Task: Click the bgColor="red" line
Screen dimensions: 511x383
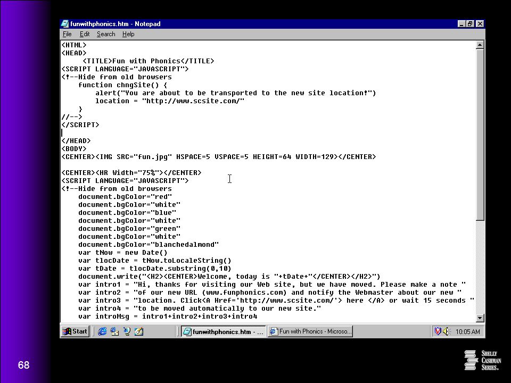Action: point(125,197)
